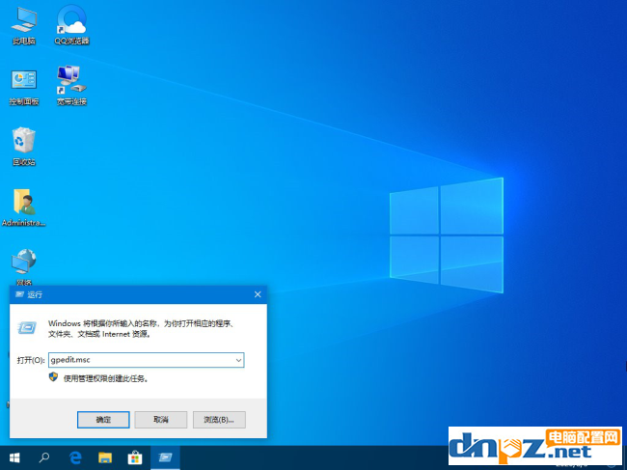Select the Control Panel desktop icon
The width and height of the screenshot is (627, 470).
[24, 86]
